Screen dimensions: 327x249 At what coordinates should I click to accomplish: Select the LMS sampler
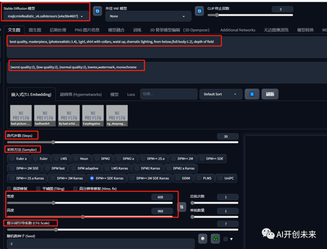click(x=61, y=159)
